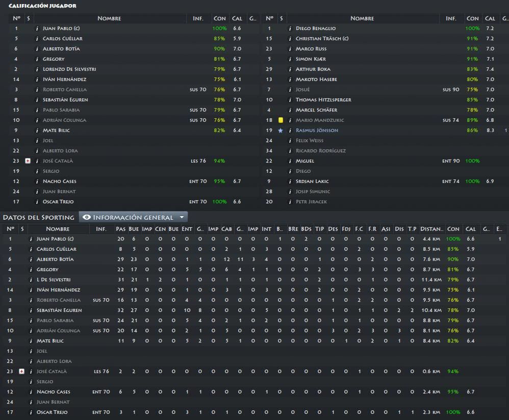Open Thomas Hitzlsperger player name link
The width and height of the screenshot is (509, 420).
click(x=323, y=100)
